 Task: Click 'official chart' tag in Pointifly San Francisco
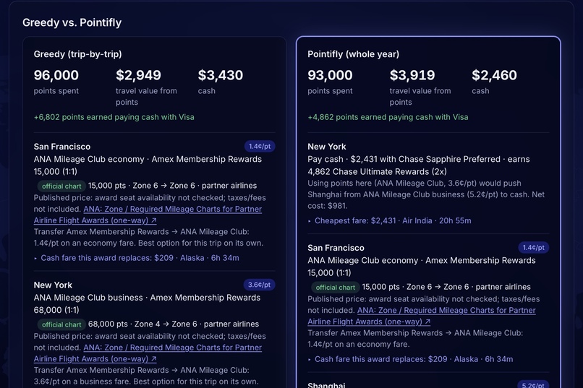coord(336,288)
